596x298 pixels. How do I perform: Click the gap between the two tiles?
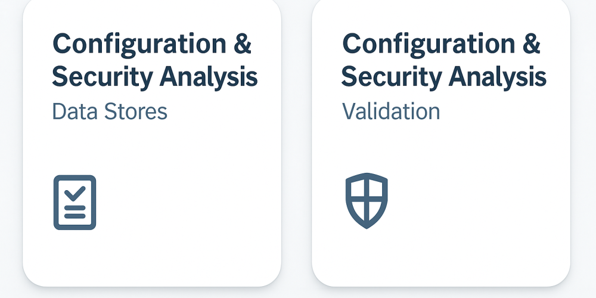(296, 149)
